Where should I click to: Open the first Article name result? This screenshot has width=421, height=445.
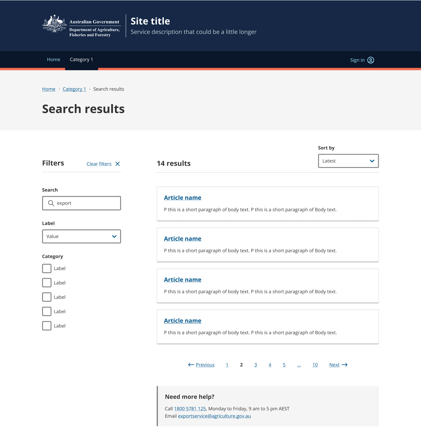pyautogui.click(x=183, y=198)
